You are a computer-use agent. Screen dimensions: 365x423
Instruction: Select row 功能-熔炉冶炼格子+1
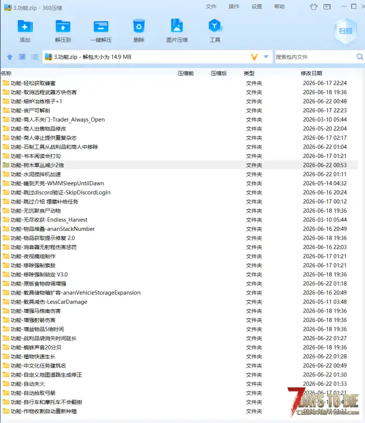point(180,101)
